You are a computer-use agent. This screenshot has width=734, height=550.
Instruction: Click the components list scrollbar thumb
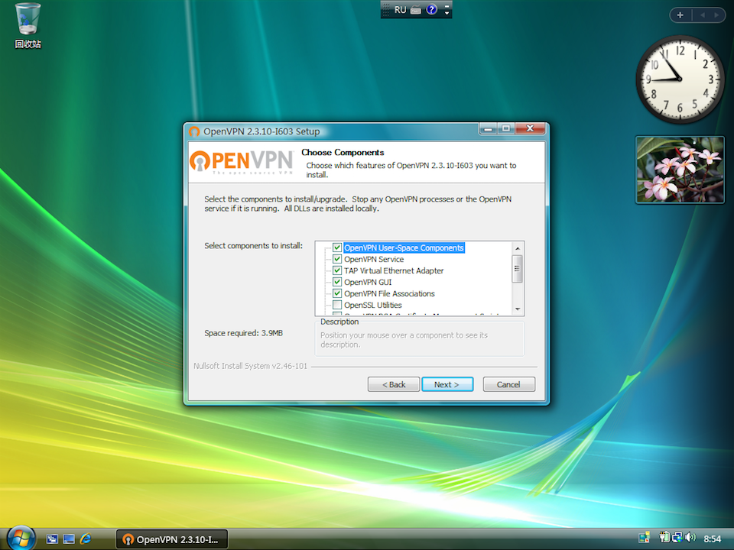518,268
